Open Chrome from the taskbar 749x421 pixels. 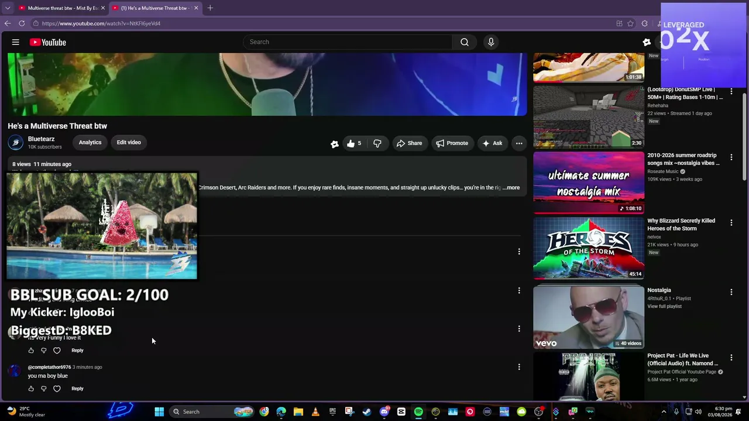(x=264, y=412)
